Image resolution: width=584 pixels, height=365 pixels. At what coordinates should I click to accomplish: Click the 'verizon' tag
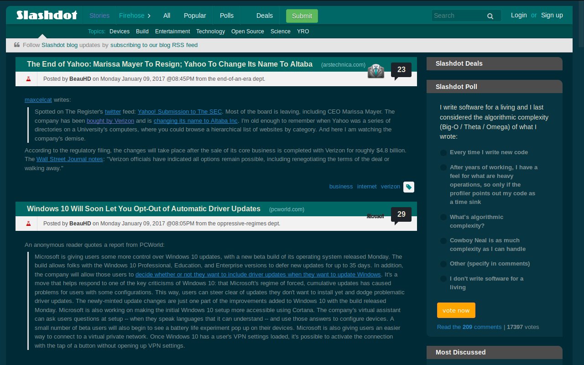(391, 186)
